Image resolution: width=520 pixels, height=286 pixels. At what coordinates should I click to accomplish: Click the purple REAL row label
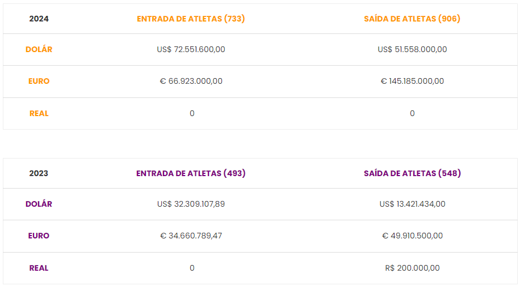tap(39, 268)
